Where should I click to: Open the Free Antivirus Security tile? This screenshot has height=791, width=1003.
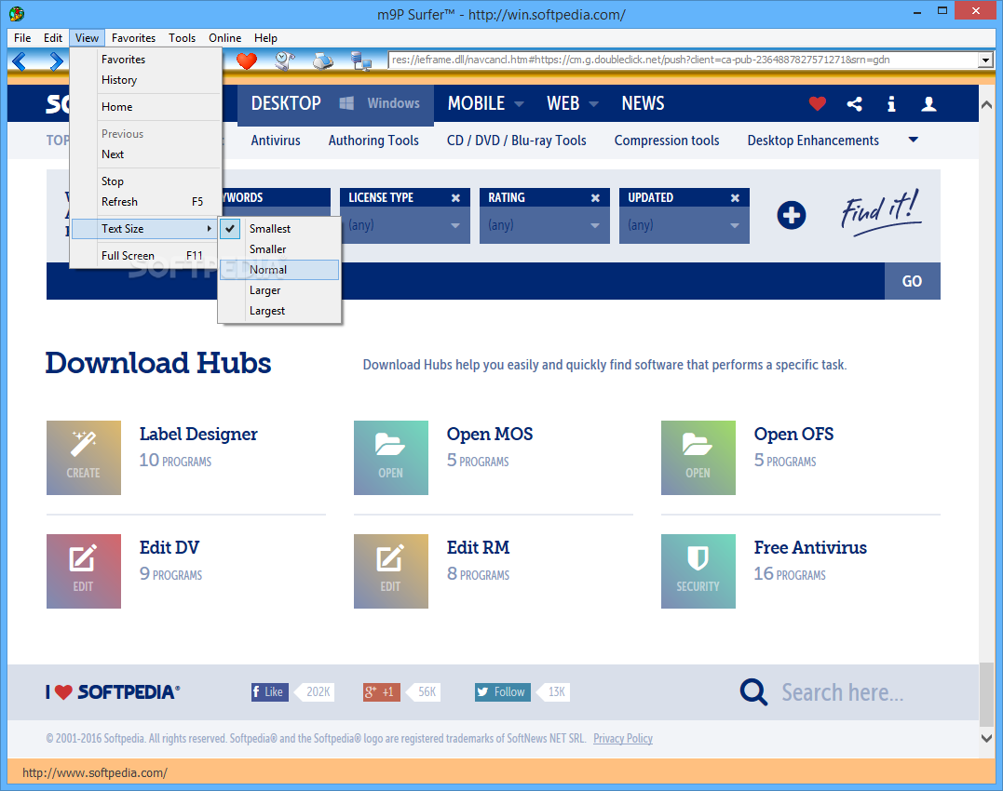698,571
